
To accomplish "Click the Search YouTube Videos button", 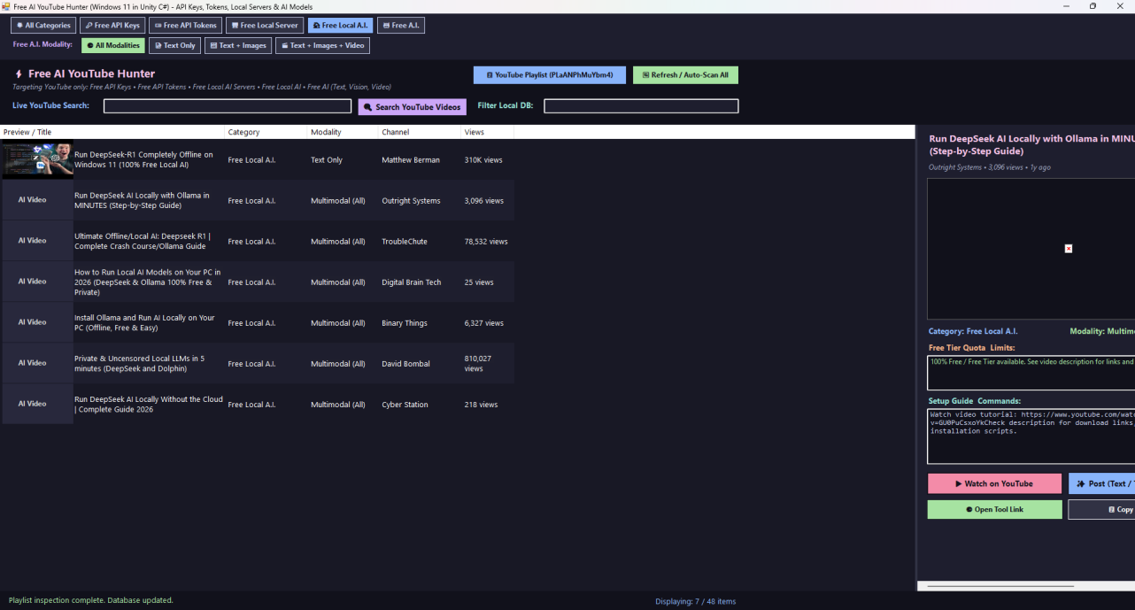I will pyautogui.click(x=413, y=107).
